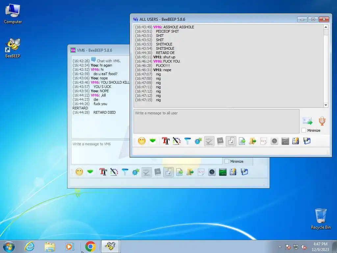Toggle Return-key-sends option in ALL USERS toolbar
This screenshot has width=337, height=253.
click(x=231, y=141)
